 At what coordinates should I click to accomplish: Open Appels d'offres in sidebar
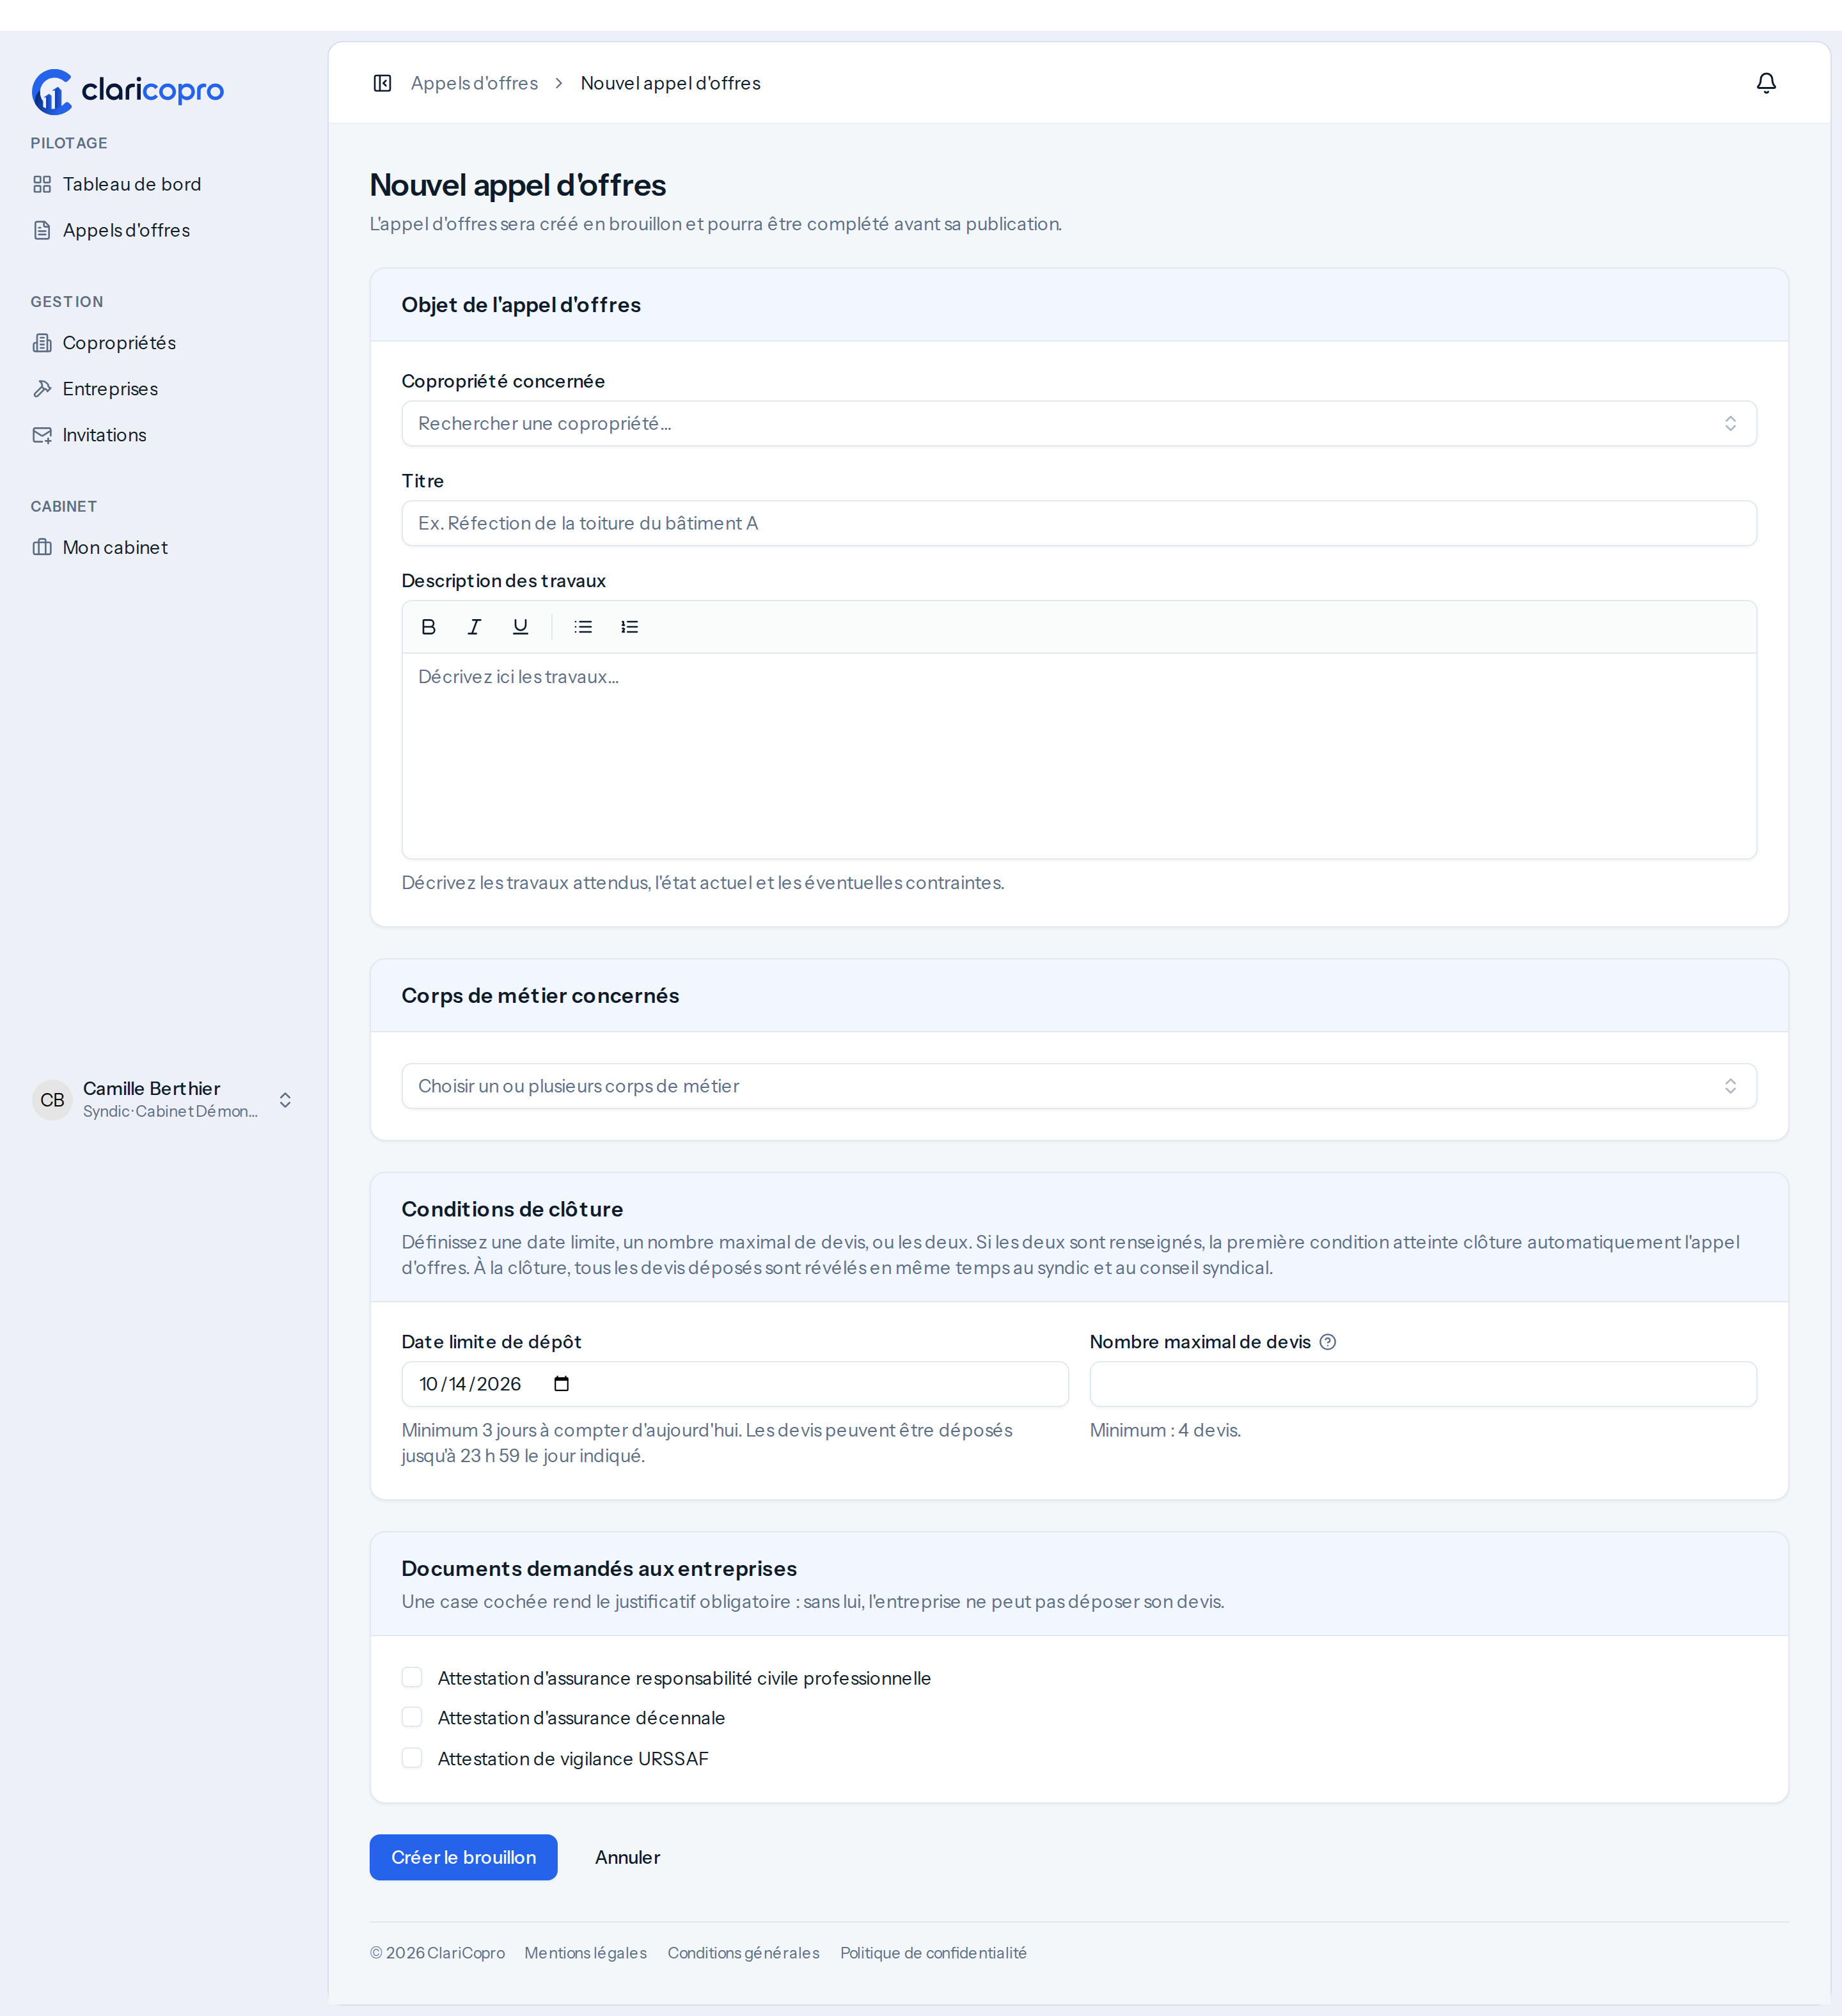(164, 230)
